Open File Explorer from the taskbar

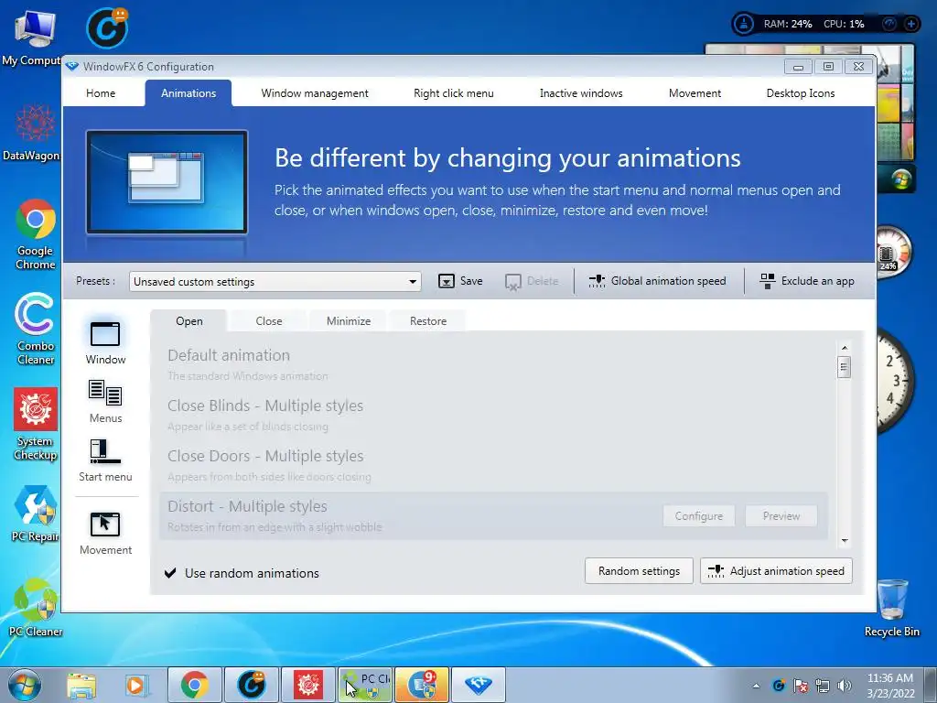pos(81,685)
